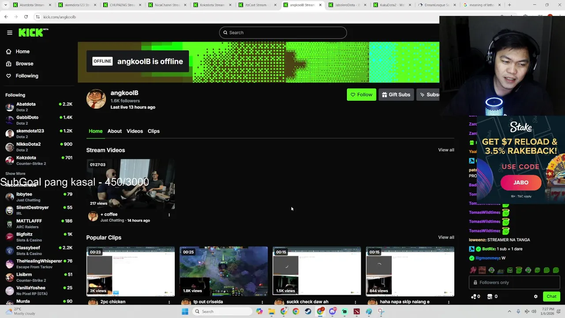Follow angkoolB channel
Image resolution: width=565 pixels, height=318 pixels.
pos(362,95)
